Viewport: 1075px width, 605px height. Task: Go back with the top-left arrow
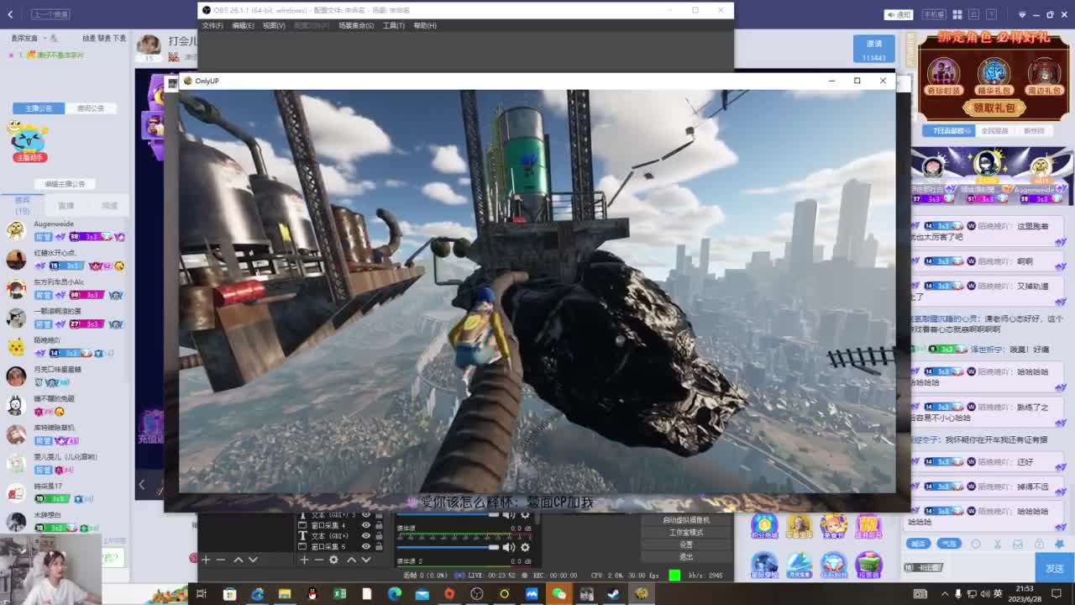tap(10, 14)
